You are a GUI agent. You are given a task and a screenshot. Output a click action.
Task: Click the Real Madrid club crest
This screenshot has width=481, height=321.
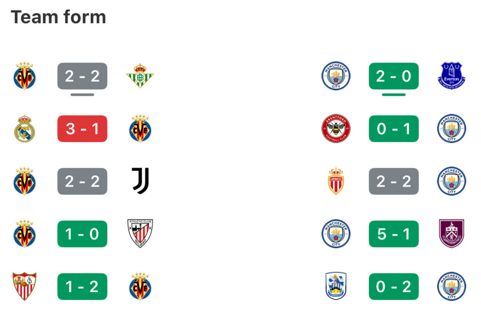(x=24, y=128)
